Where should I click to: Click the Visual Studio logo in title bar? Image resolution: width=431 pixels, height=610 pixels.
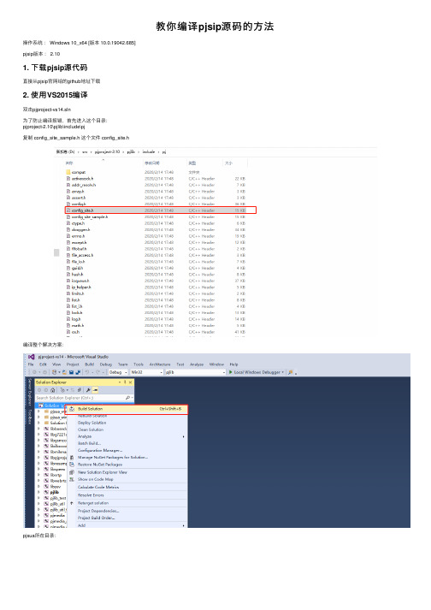pos(32,357)
